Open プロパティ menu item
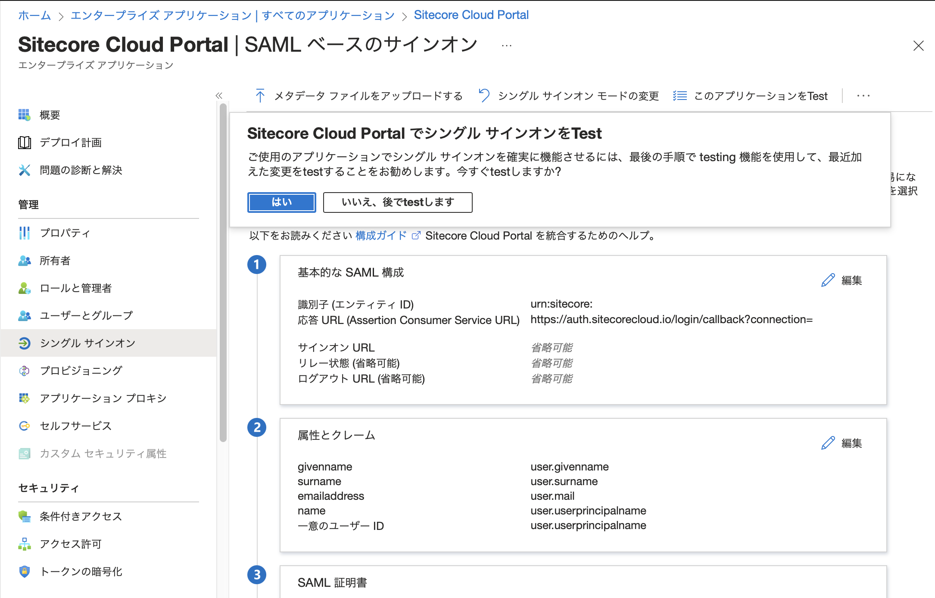935x598 pixels. click(109, 233)
